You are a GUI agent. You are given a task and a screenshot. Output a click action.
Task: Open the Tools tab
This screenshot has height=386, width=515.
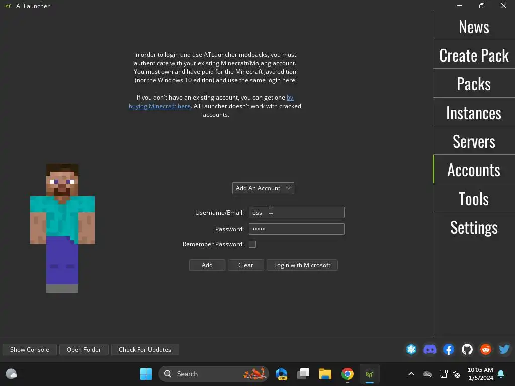coord(474,198)
